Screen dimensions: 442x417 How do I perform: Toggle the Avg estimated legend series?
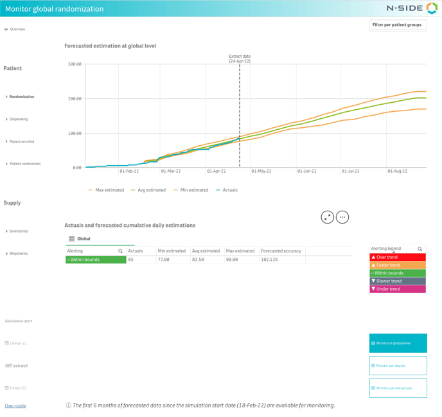click(148, 190)
